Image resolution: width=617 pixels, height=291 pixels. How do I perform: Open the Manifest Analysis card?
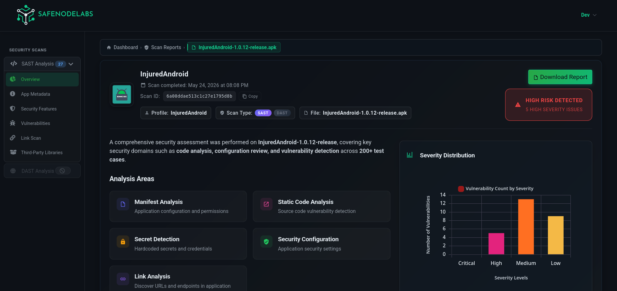pos(178,207)
